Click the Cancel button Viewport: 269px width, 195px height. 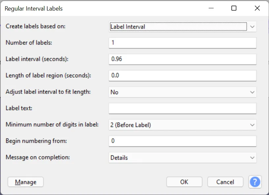pyautogui.click(x=225, y=182)
